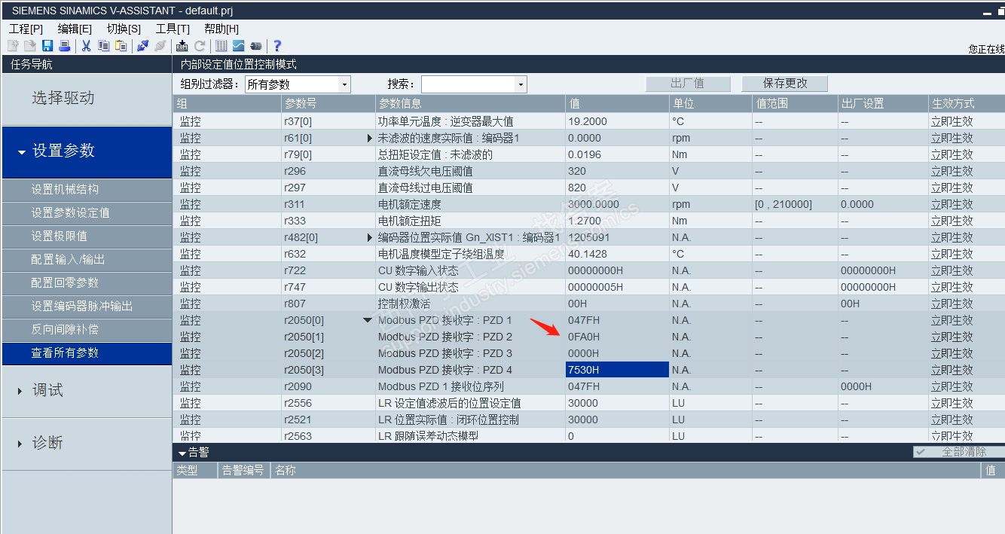The width and height of the screenshot is (1005, 534).
Task: Click the 电机额定速度 parameter info cell
Action: pos(470,204)
